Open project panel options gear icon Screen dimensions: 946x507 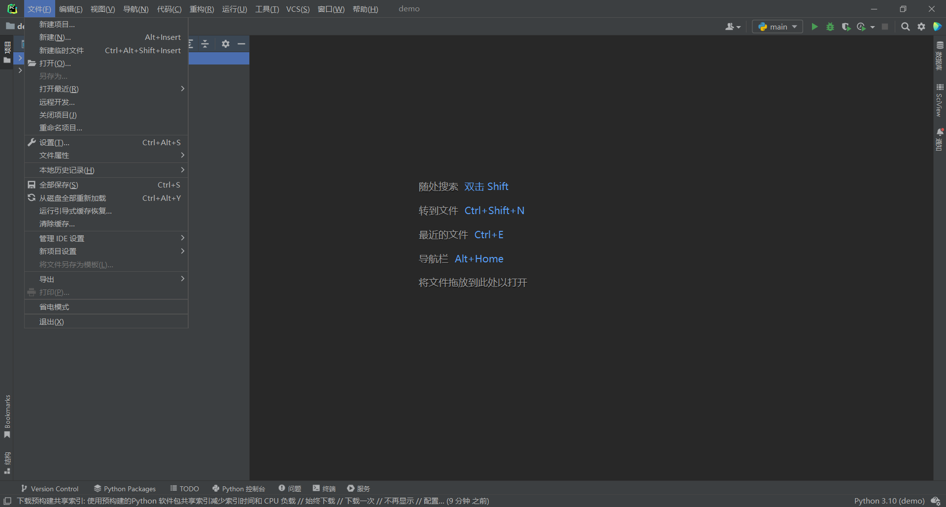tap(225, 44)
